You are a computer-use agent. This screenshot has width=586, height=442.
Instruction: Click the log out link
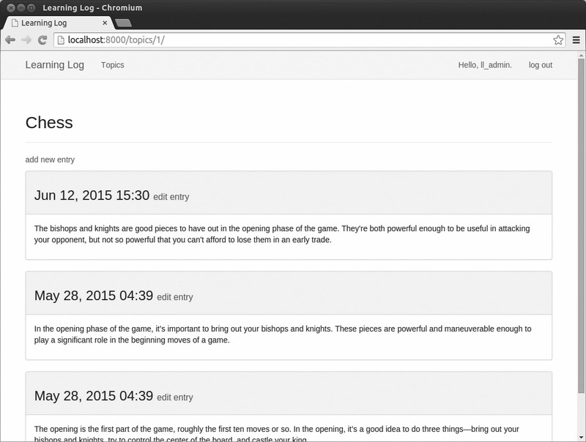[541, 65]
